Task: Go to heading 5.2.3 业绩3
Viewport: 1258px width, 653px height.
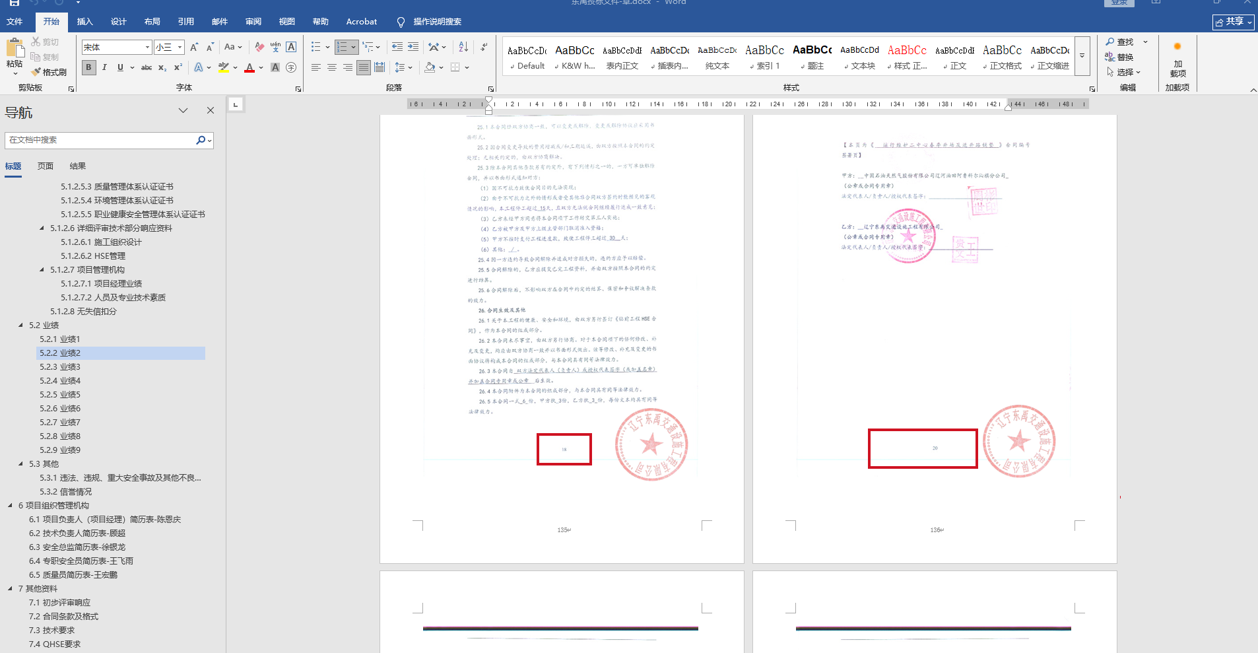Action: 59,367
